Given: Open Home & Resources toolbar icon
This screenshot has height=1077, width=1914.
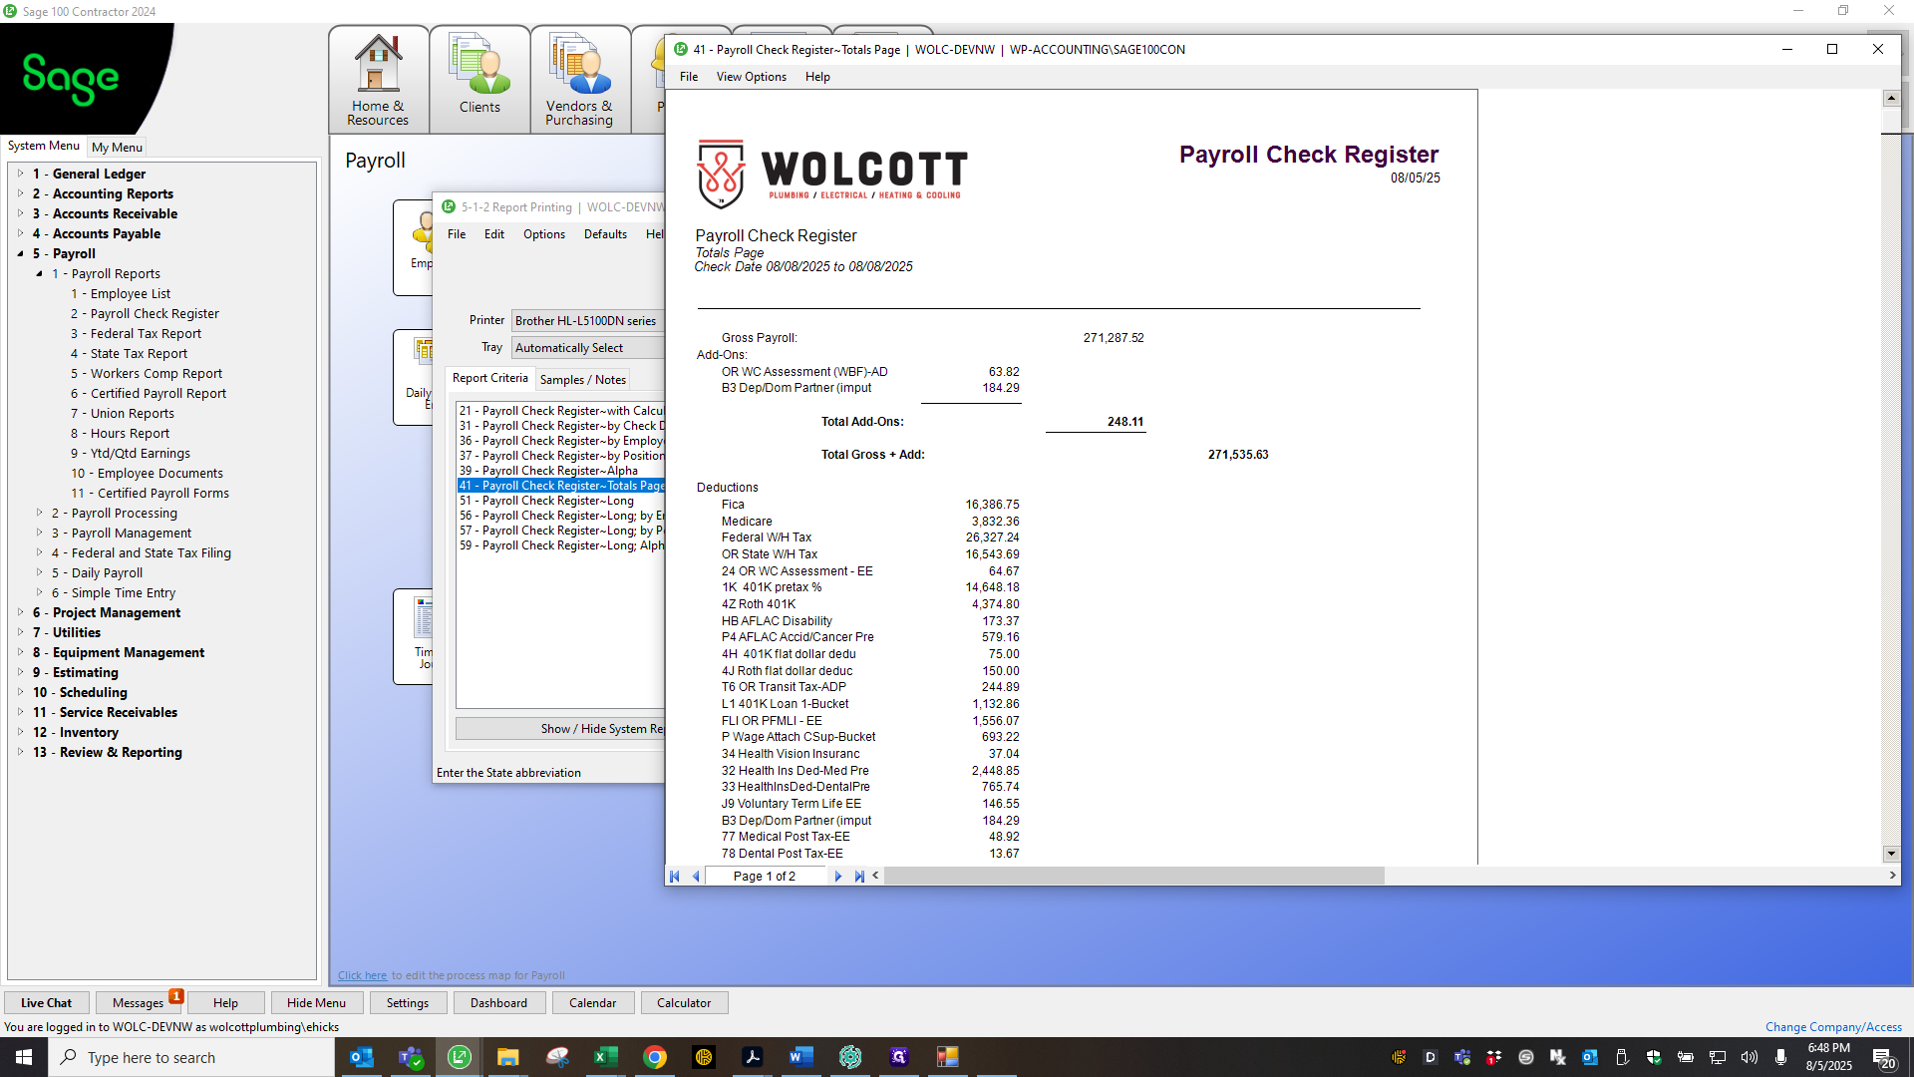Looking at the screenshot, I should (379, 80).
